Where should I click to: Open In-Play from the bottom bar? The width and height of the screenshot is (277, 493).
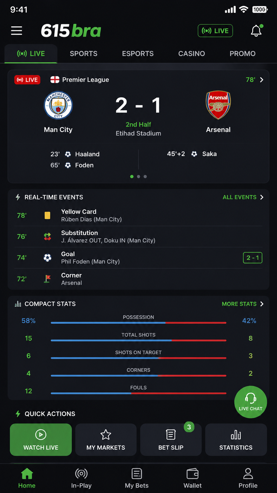(81, 478)
